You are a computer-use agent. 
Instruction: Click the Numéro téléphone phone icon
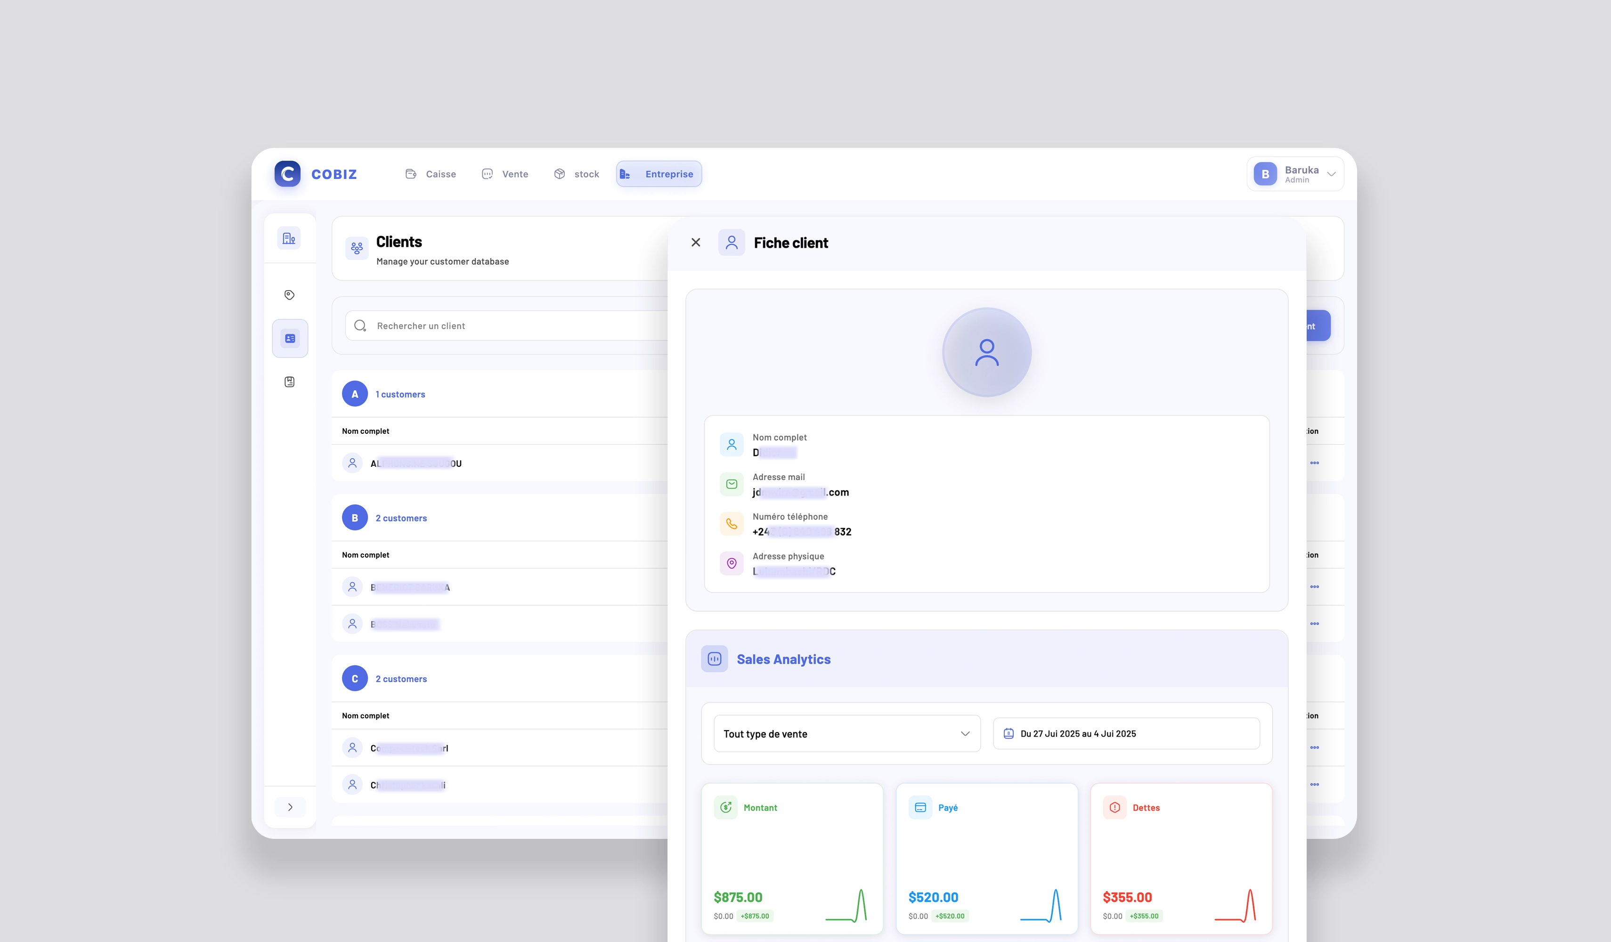click(732, 523)
